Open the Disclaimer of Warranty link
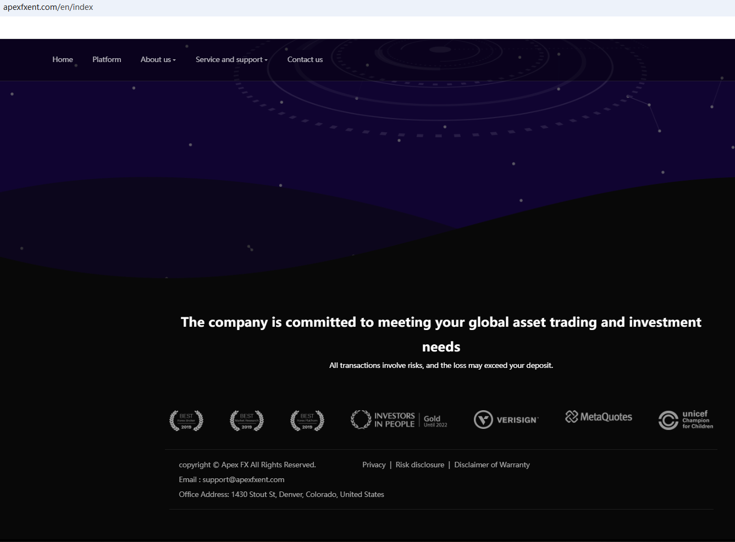The image size is (735, 542). click(492, 465)
